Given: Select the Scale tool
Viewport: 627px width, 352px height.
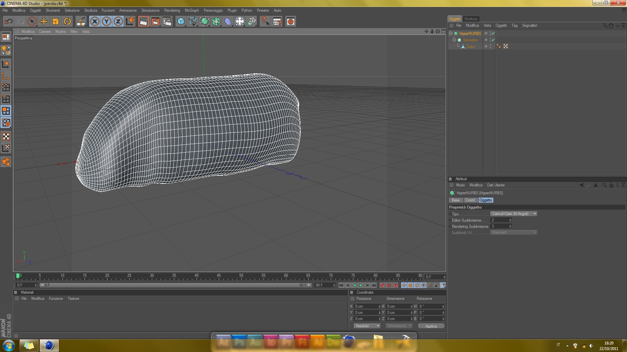Looking at the screenshot, I should tap(56, 22).
